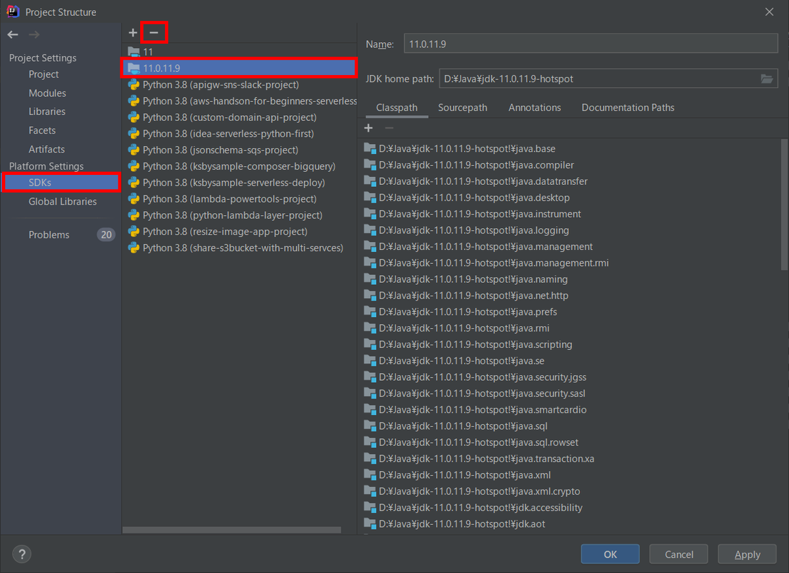Click the SDK list horizontal scrollbar
This screenshot has width=789, height=573.
231,530
